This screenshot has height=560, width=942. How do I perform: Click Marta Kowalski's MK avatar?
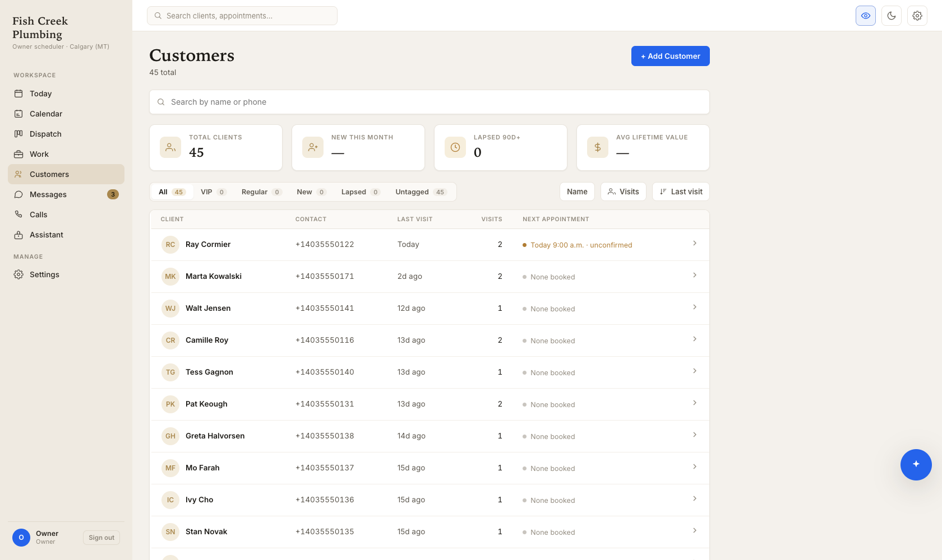point(170,277)
